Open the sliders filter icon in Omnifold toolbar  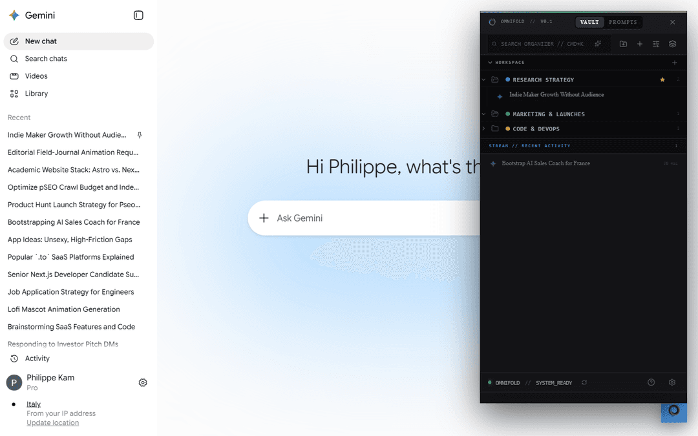[656, 44]
